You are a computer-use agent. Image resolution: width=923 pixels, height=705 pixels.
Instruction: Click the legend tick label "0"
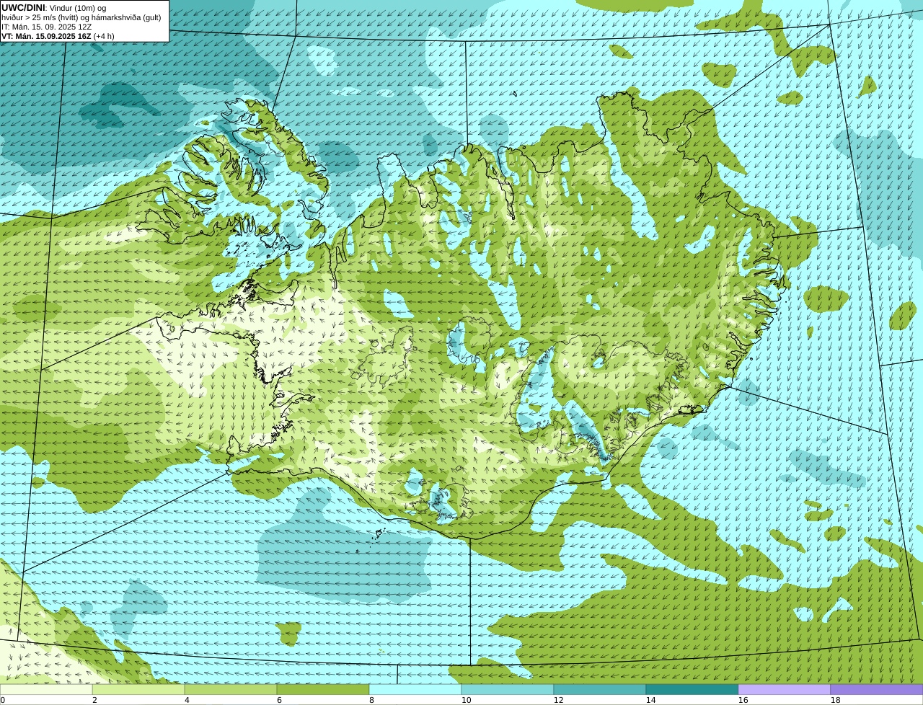[3, 700]
